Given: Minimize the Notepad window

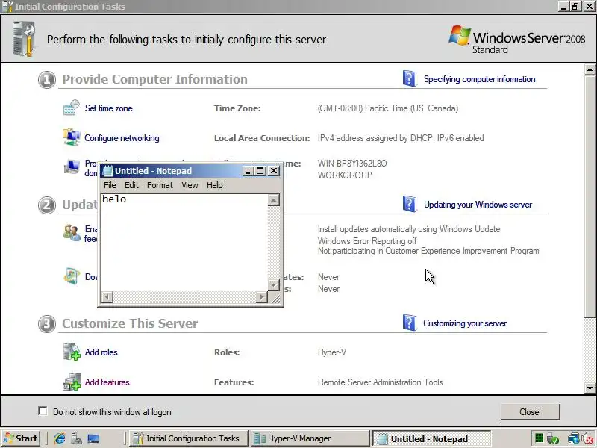Looking at the screenshot, I should point(248,171).
